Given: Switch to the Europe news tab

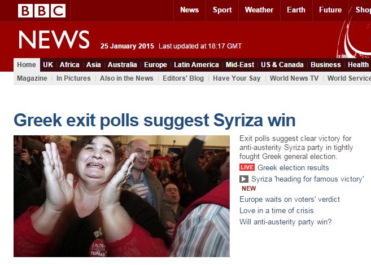Looking at the screenshot, I should click(x=155, y=65).
